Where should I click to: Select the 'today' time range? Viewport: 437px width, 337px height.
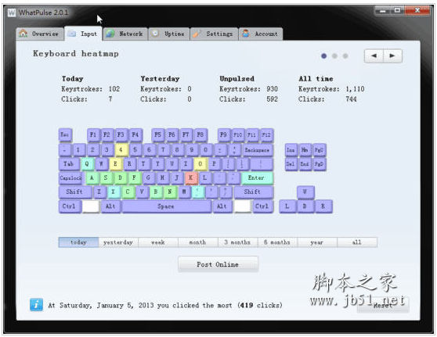[x=78, y=242]
